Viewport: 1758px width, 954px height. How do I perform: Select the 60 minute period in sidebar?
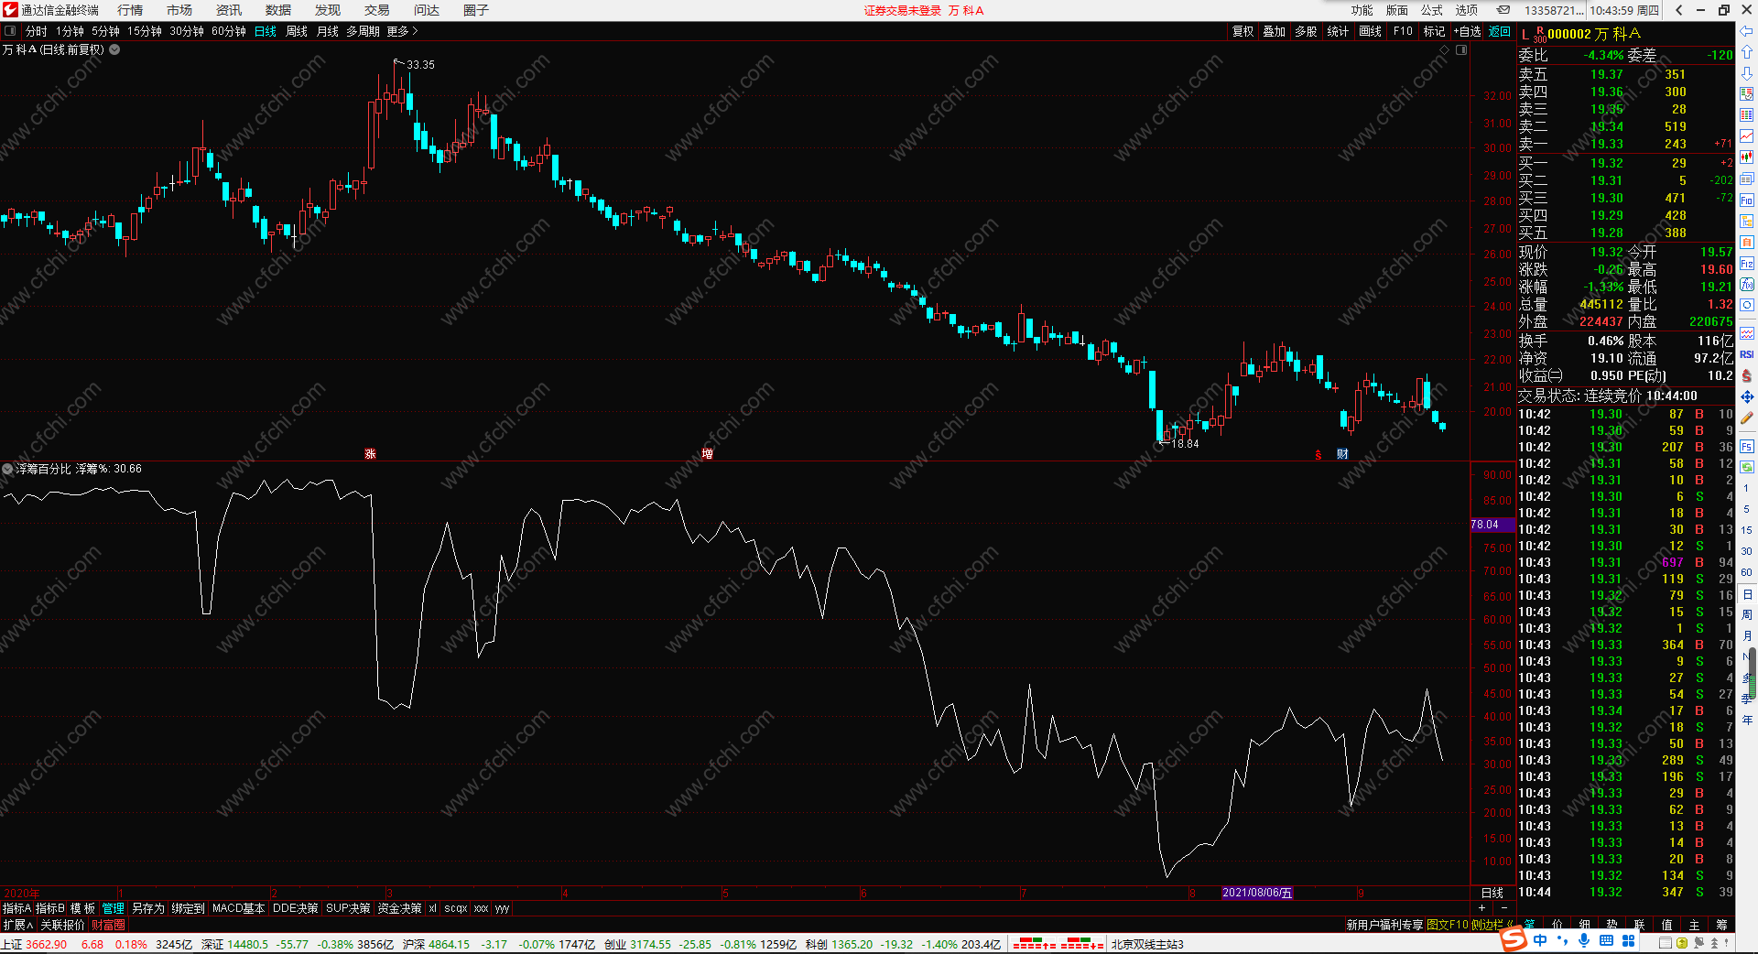pos(1746,572)
